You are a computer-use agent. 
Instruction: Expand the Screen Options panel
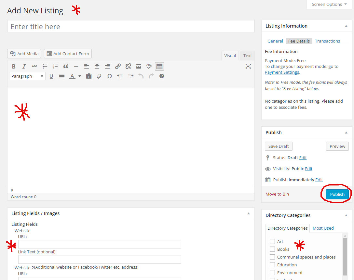[329, 5]
